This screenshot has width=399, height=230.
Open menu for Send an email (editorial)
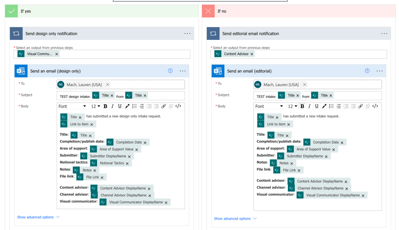point(380,71)
